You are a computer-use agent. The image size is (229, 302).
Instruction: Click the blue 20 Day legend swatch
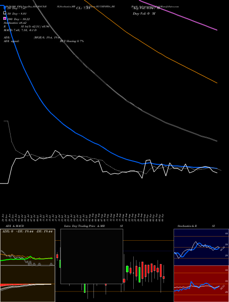(5, 8)
